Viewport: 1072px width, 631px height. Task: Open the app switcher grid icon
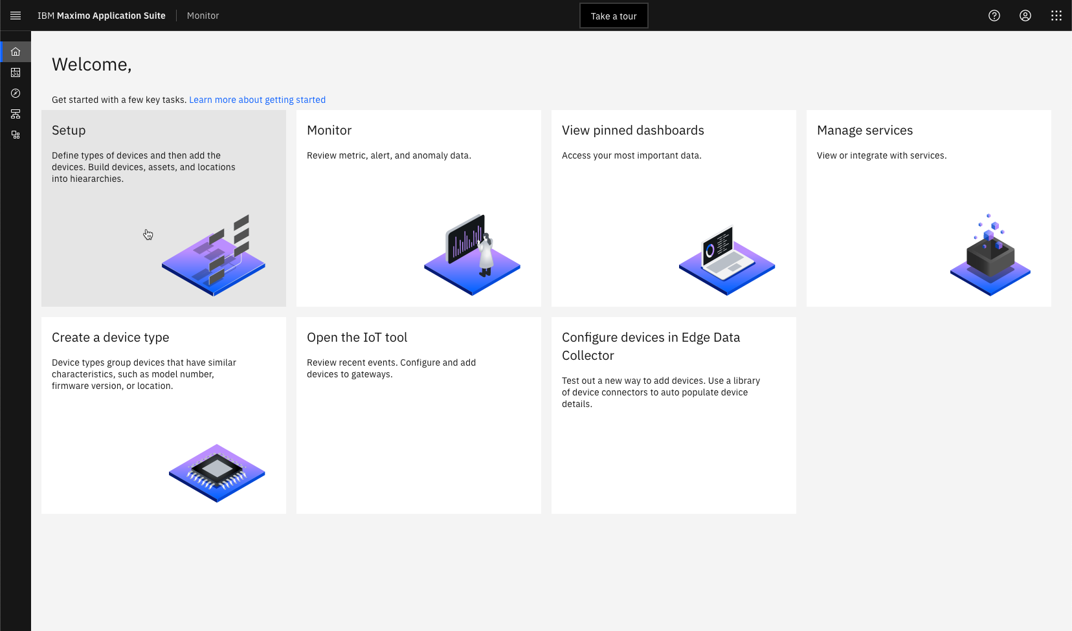(1056, 16)
